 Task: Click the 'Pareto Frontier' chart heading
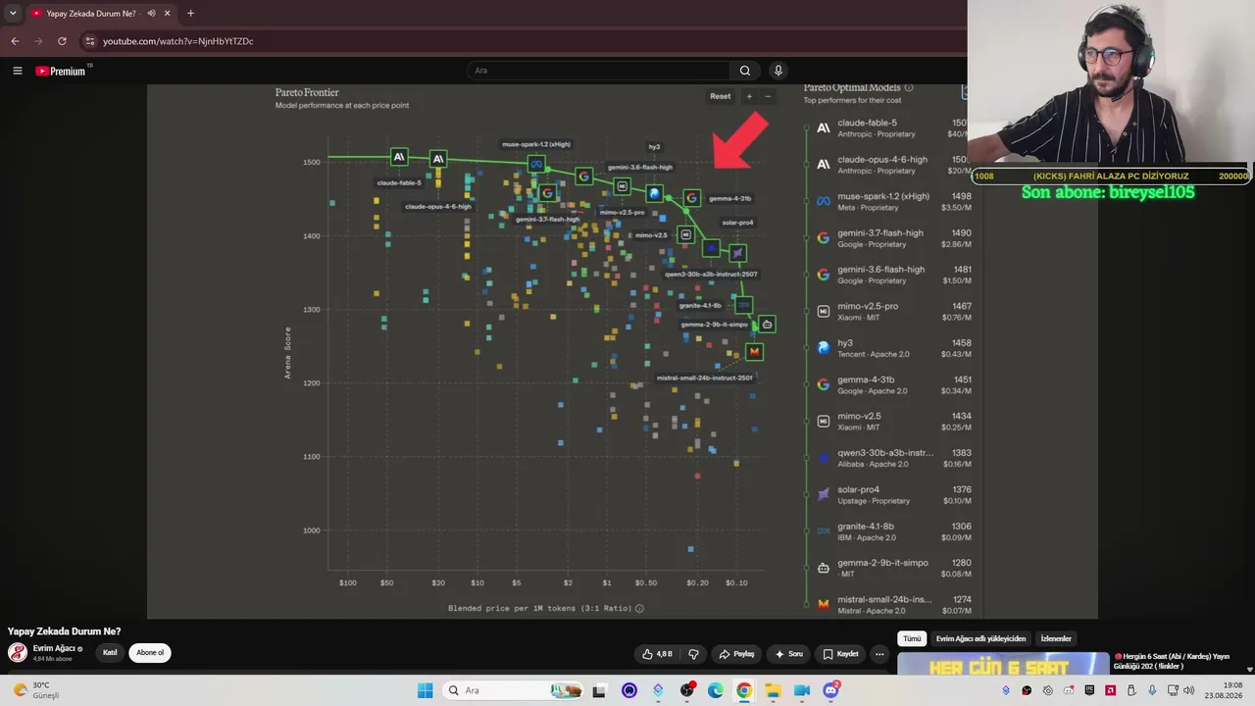(307, 93)
